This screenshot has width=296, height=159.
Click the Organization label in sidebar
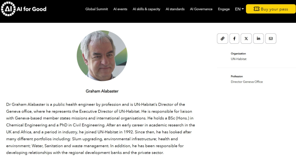[238, 53]
